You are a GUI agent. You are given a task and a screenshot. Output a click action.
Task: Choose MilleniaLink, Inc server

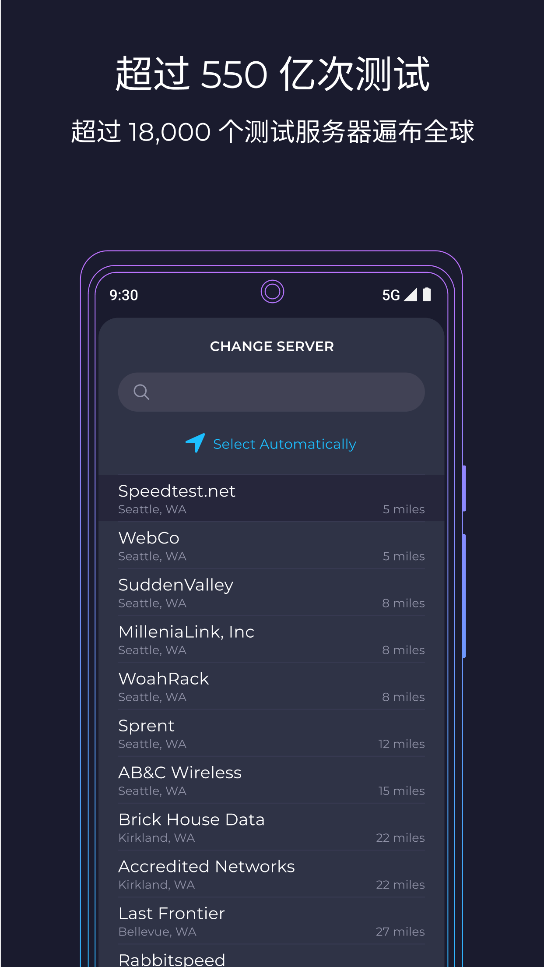coord(271,639)
